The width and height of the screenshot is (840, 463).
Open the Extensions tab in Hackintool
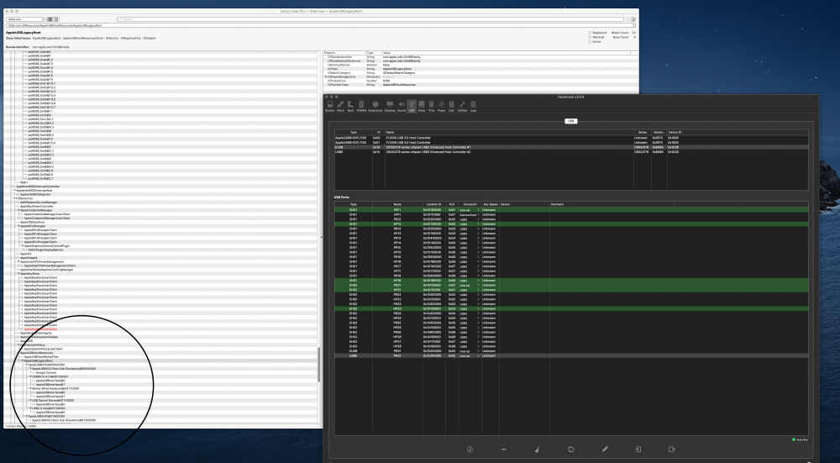point(375,106)
